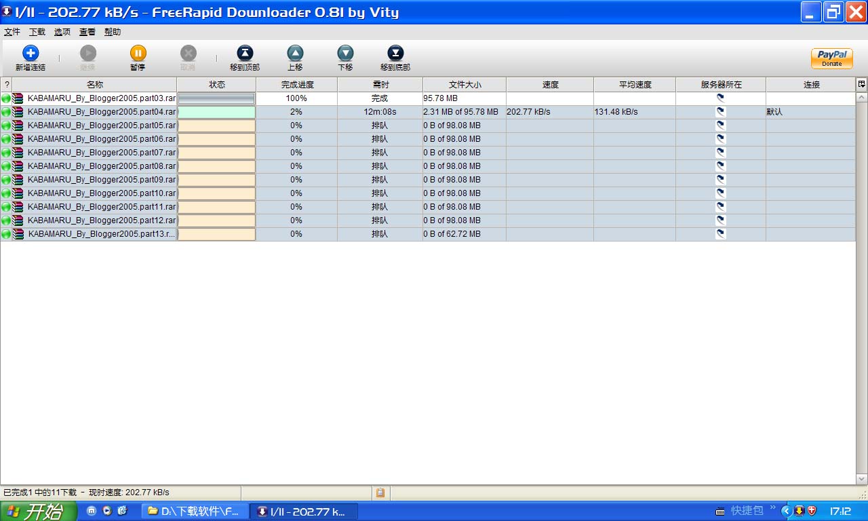Open the 选项 menu
Image resolution: width=868 pixels, height=521 pixels.
pyautogui.click(x=62, y=32)
